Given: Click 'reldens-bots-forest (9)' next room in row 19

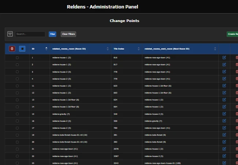Looking at the screenshot, I should pyautogui.click(x=155, y=135).
